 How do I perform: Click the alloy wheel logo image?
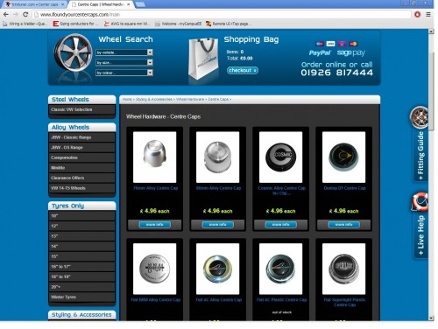(x=73, y=53)
